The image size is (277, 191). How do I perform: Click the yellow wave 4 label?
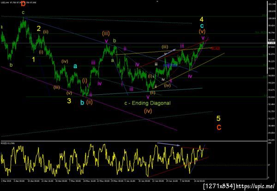202,19
